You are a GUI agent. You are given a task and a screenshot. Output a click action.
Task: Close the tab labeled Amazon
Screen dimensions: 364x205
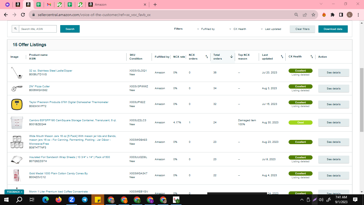tap(145, 5)
